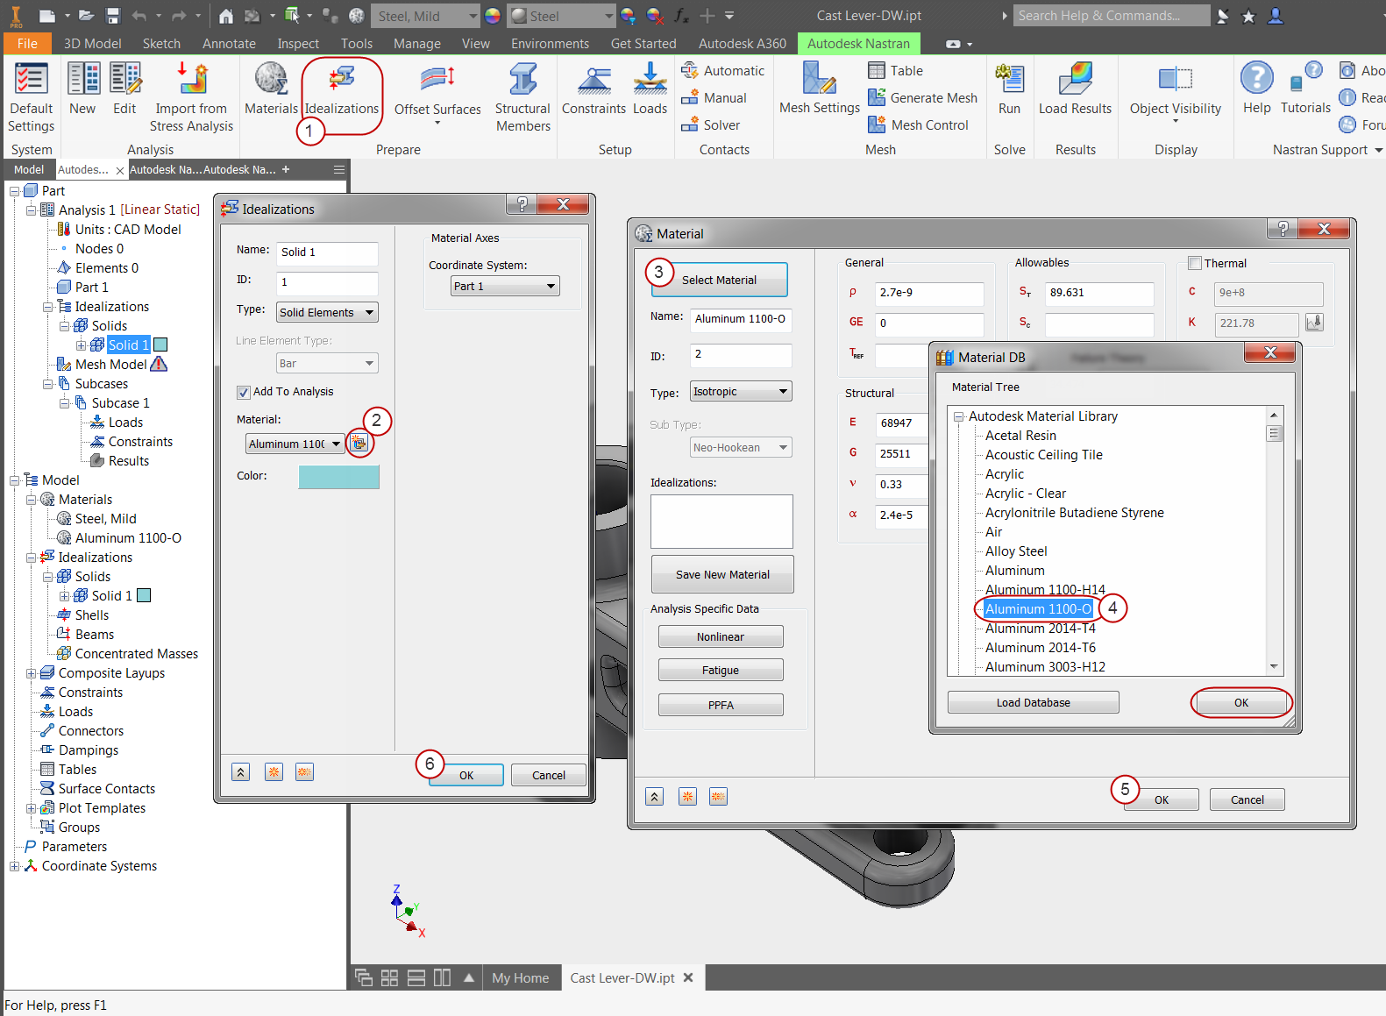Open the Annotate tab
This screenshot has height=1016, width=1386.
click(x=229, y=44)
